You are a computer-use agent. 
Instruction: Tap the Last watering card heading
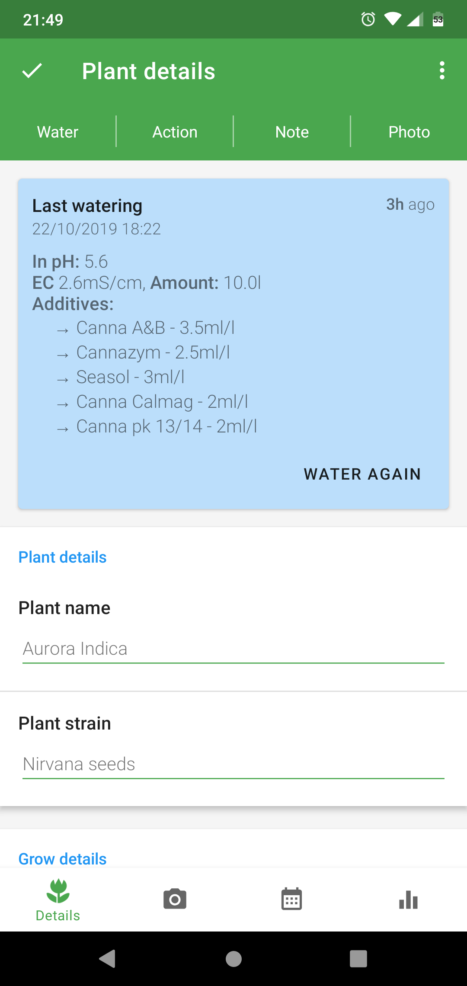(x=87, y=206)
